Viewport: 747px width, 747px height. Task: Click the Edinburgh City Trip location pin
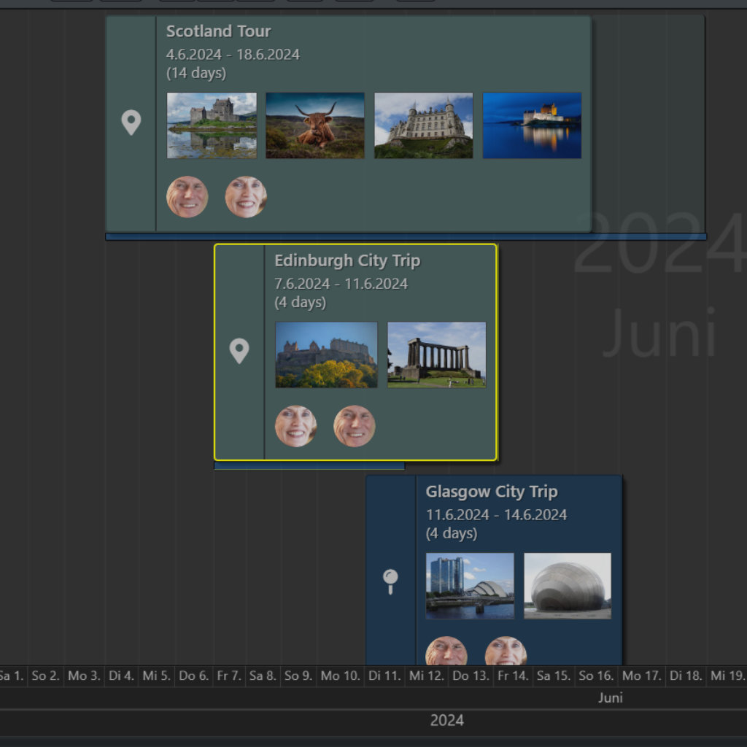point(239,351)
